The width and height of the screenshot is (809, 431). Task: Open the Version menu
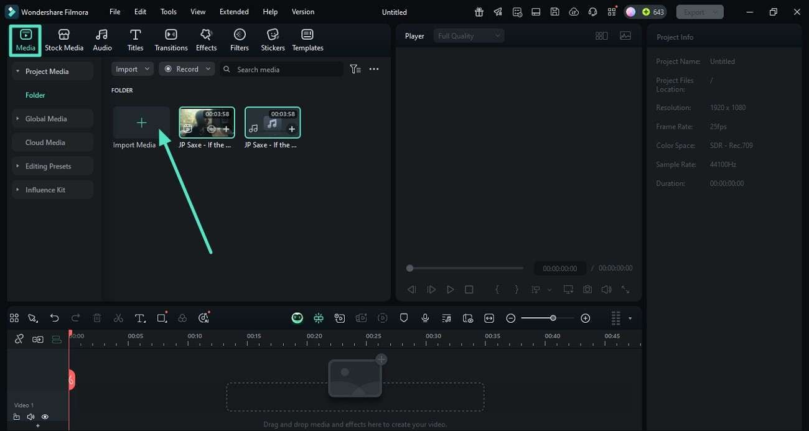click(303, 12)
